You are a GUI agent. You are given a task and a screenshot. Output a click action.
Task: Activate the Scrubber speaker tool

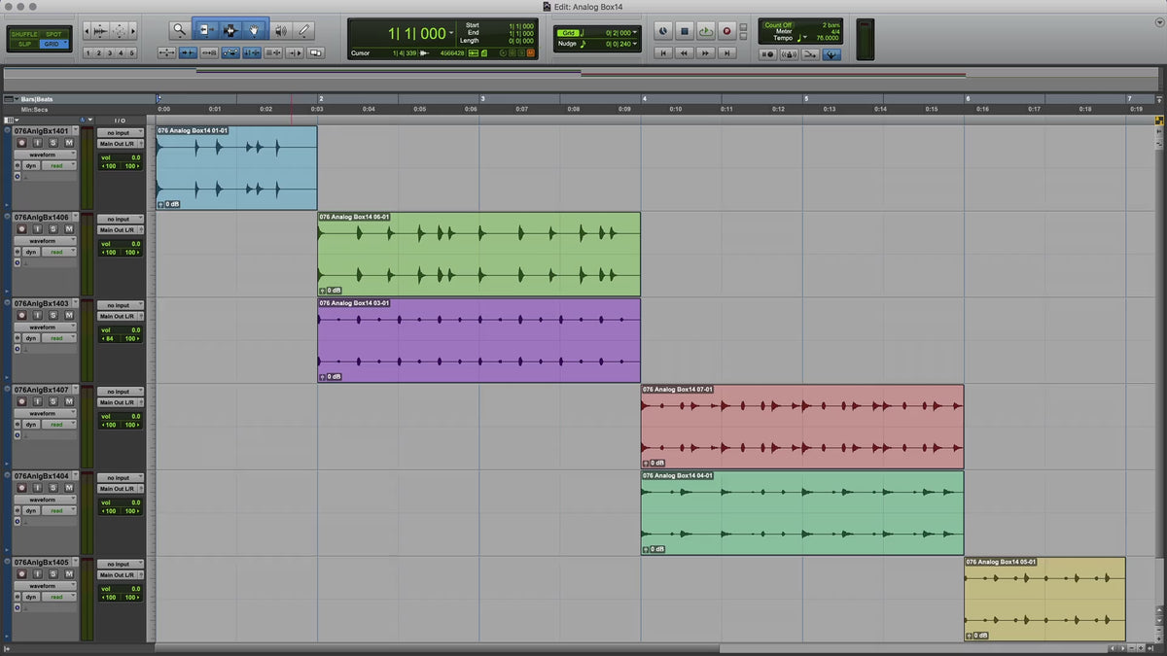pyautogui.click(x=280, y=31)
